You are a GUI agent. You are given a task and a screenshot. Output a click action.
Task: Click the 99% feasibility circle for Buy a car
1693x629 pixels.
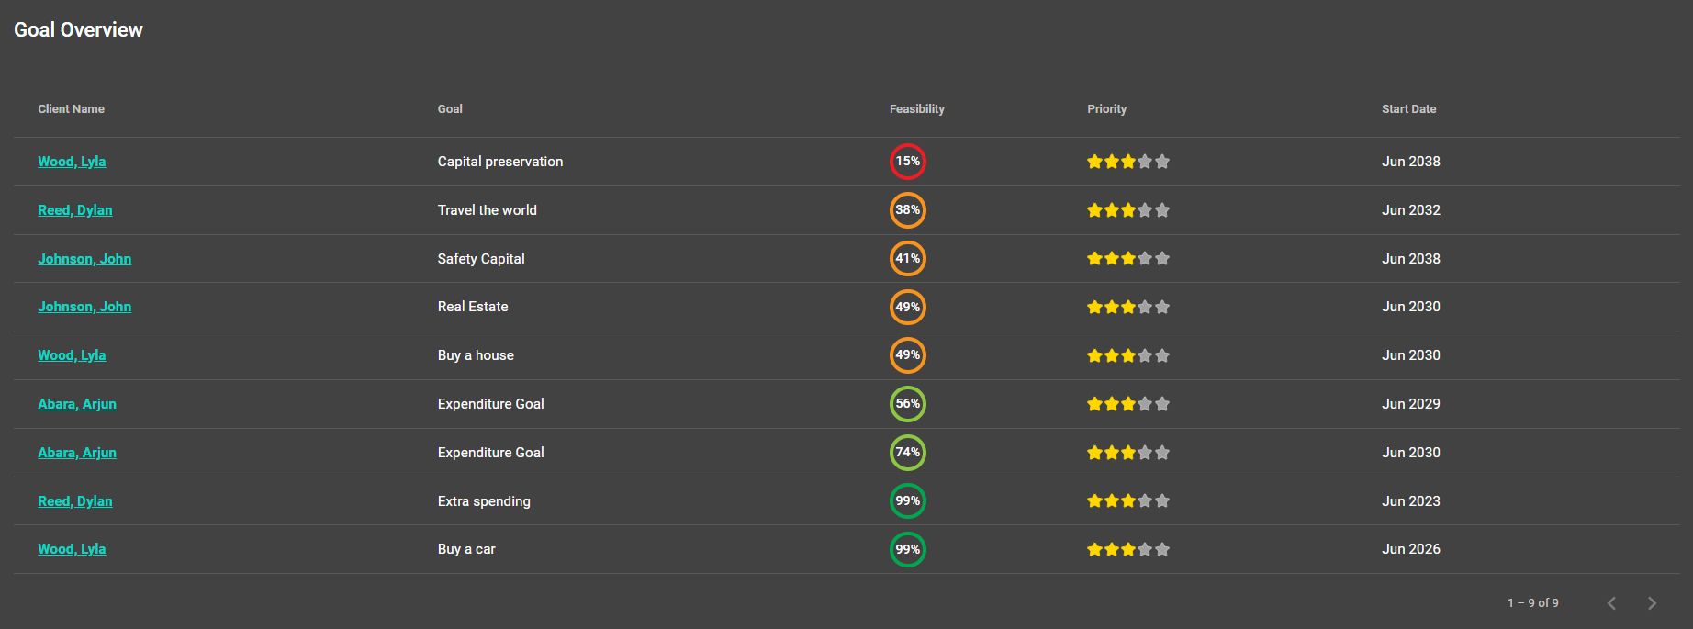(x=907, y=549)
